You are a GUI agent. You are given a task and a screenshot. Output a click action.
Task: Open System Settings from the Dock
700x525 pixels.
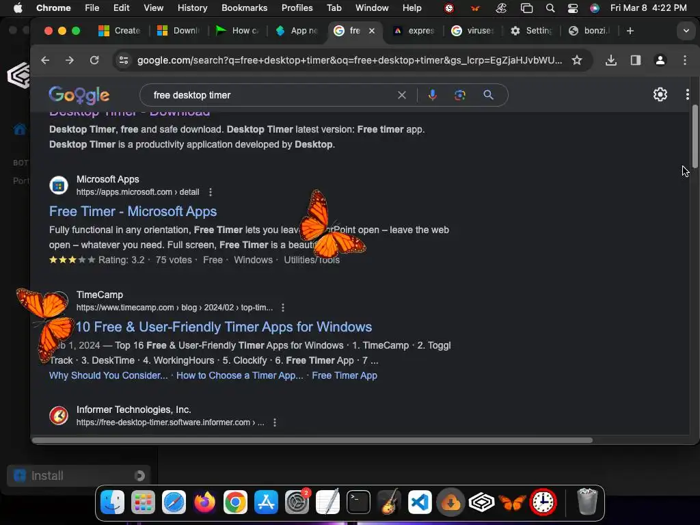coord(297,502)
